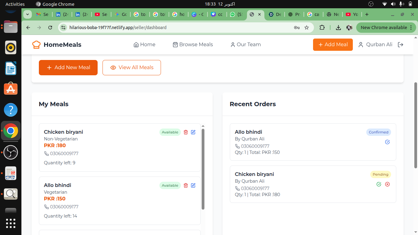Image resolution: width=418 pixels, height=235 pixels.
Task: Click the 'Quantity left: 14' text
Action: click(x=61, y=216)
